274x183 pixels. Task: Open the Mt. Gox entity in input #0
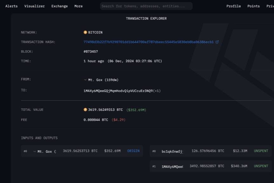(47, 152)
